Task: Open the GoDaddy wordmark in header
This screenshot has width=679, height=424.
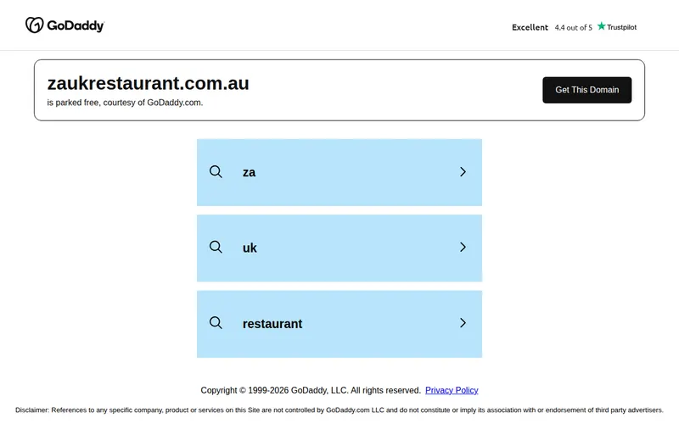Action: coord(76,26)
